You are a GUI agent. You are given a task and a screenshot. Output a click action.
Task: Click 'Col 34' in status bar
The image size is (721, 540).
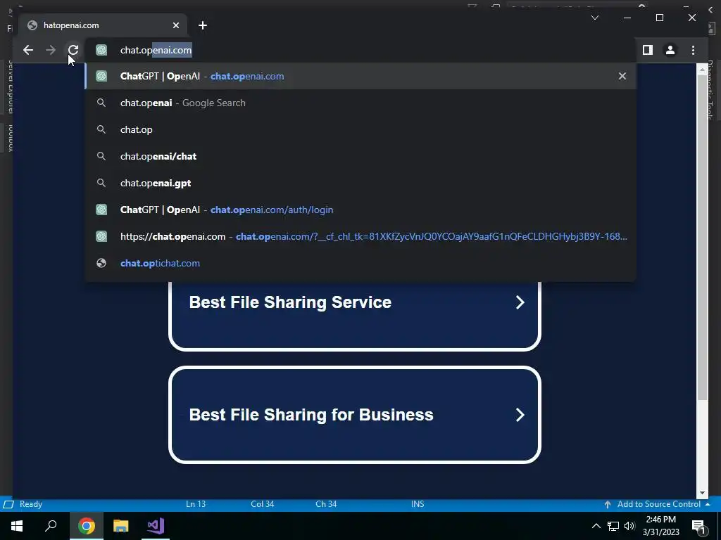[263, 504]
